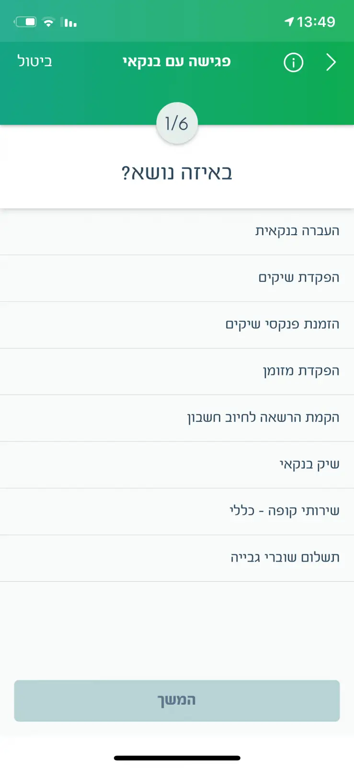The width and height of the screenshot is (354, 768).
Task: Choose תשלום שוברי גבייה from list
Action: (x=285, y=557)
